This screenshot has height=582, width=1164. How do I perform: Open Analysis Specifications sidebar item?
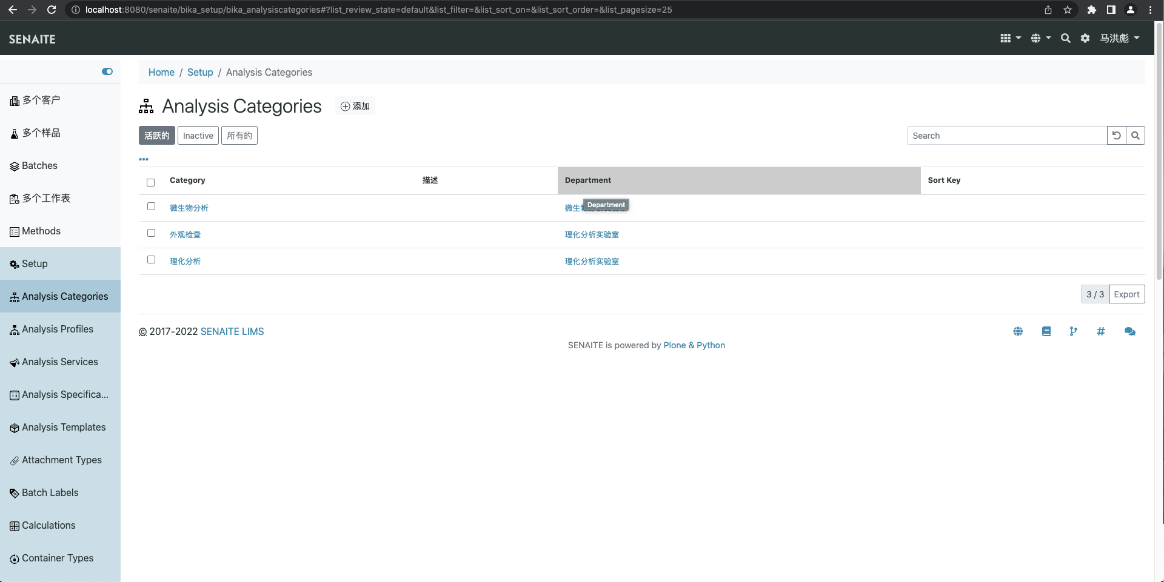point(60,394)
